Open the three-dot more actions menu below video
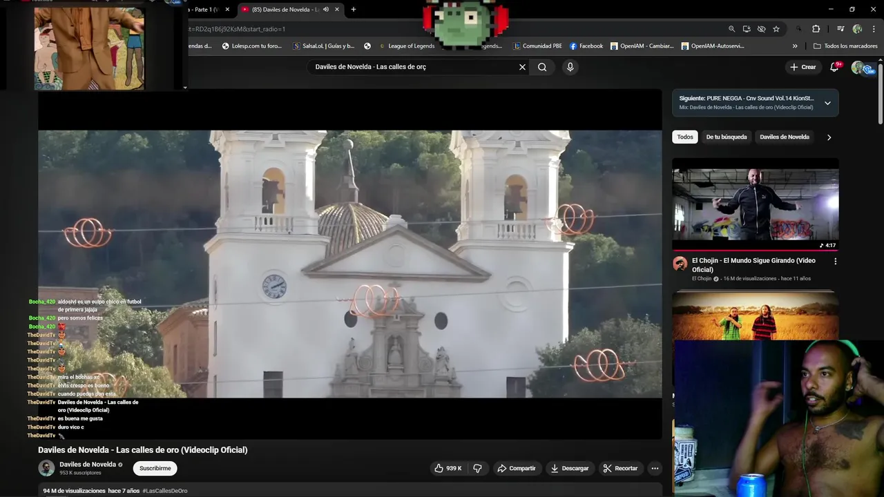This screenshot has height=497, width=884. point(655,468)
